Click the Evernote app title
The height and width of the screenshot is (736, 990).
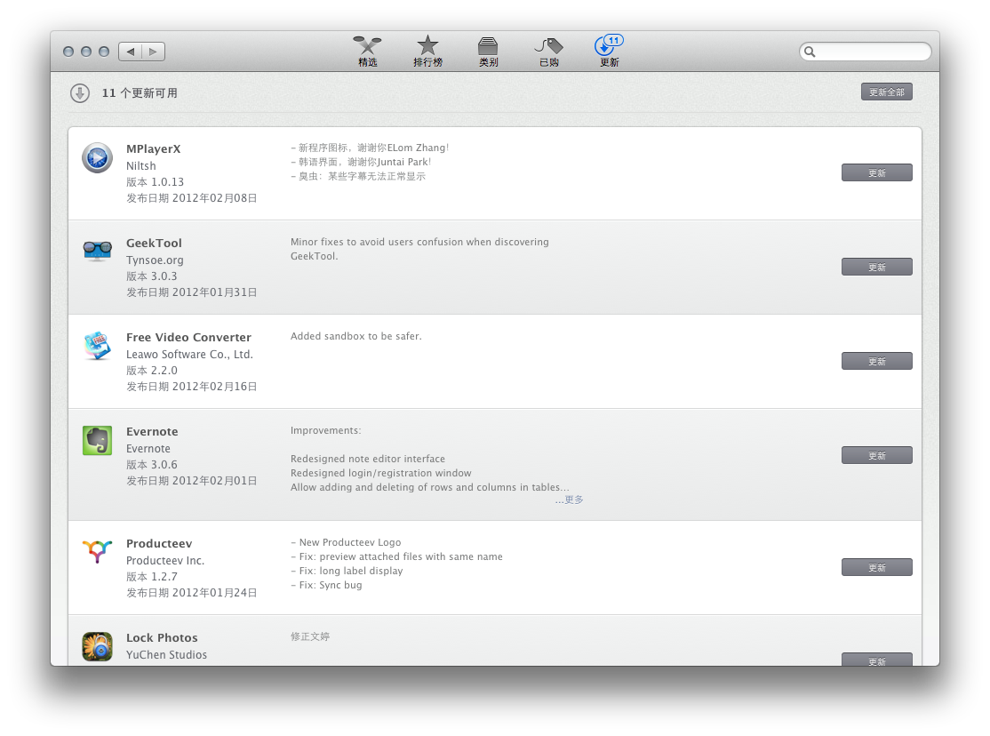[x=152, y=431]
